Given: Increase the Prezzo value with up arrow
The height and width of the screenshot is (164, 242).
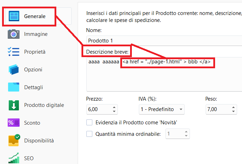Looking at the screenshot, I should [114, 108].
